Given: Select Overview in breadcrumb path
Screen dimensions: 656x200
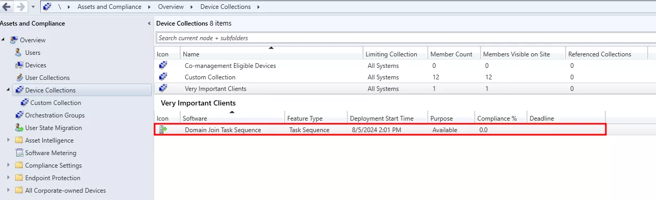Looking at the screenshot, I should point(171,7).
